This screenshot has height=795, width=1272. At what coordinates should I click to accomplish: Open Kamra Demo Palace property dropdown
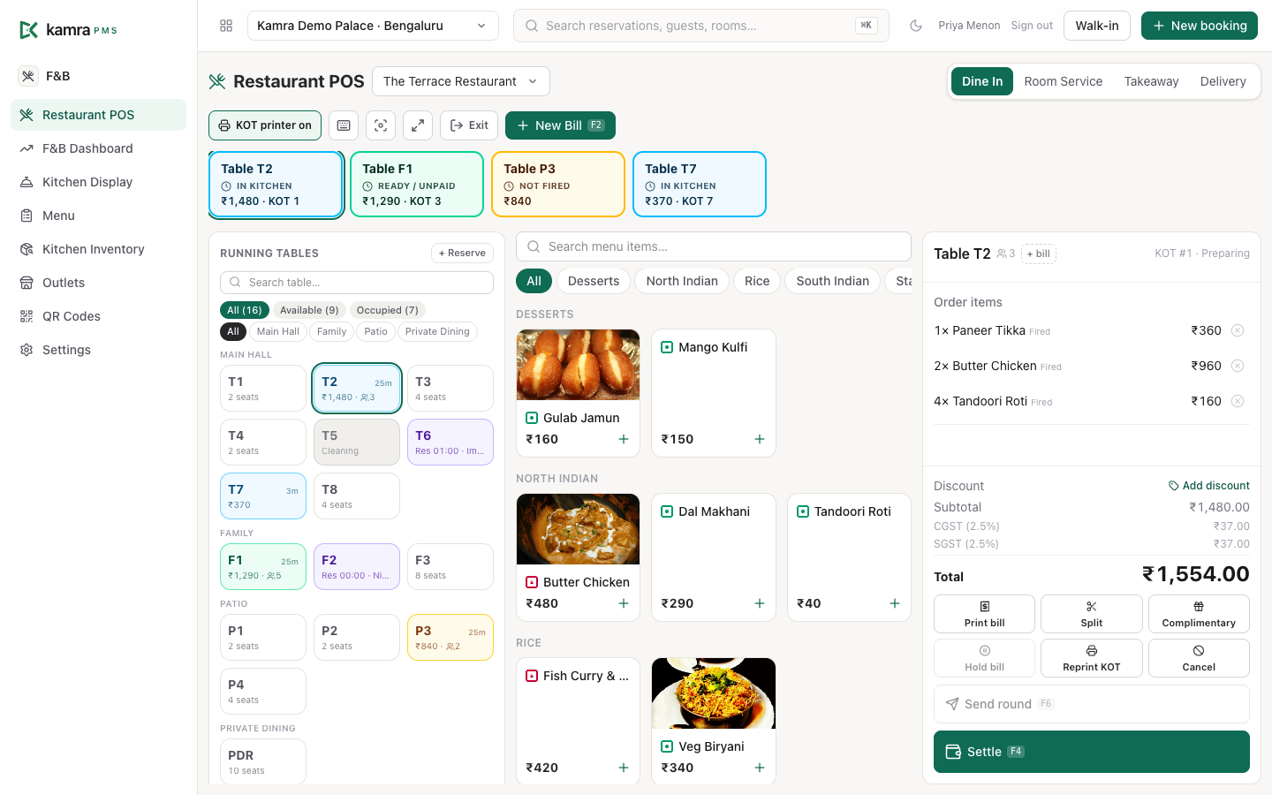click(x=373, y=26)
